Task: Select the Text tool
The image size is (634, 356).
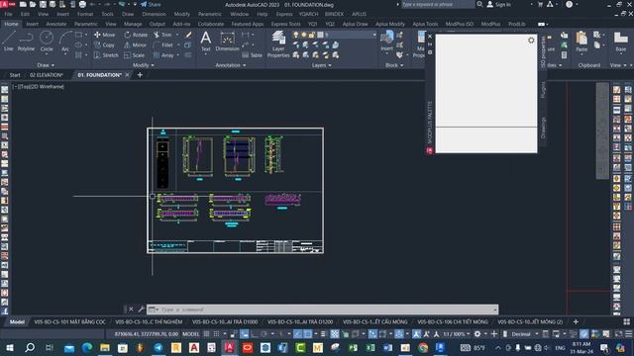Action: (206, 42)
